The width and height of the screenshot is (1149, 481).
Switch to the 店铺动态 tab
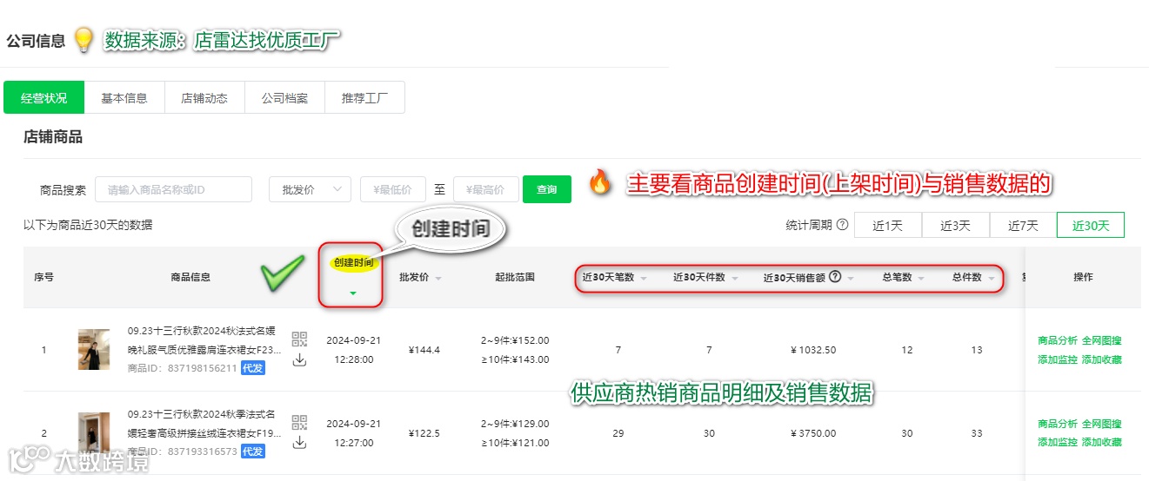204,98
